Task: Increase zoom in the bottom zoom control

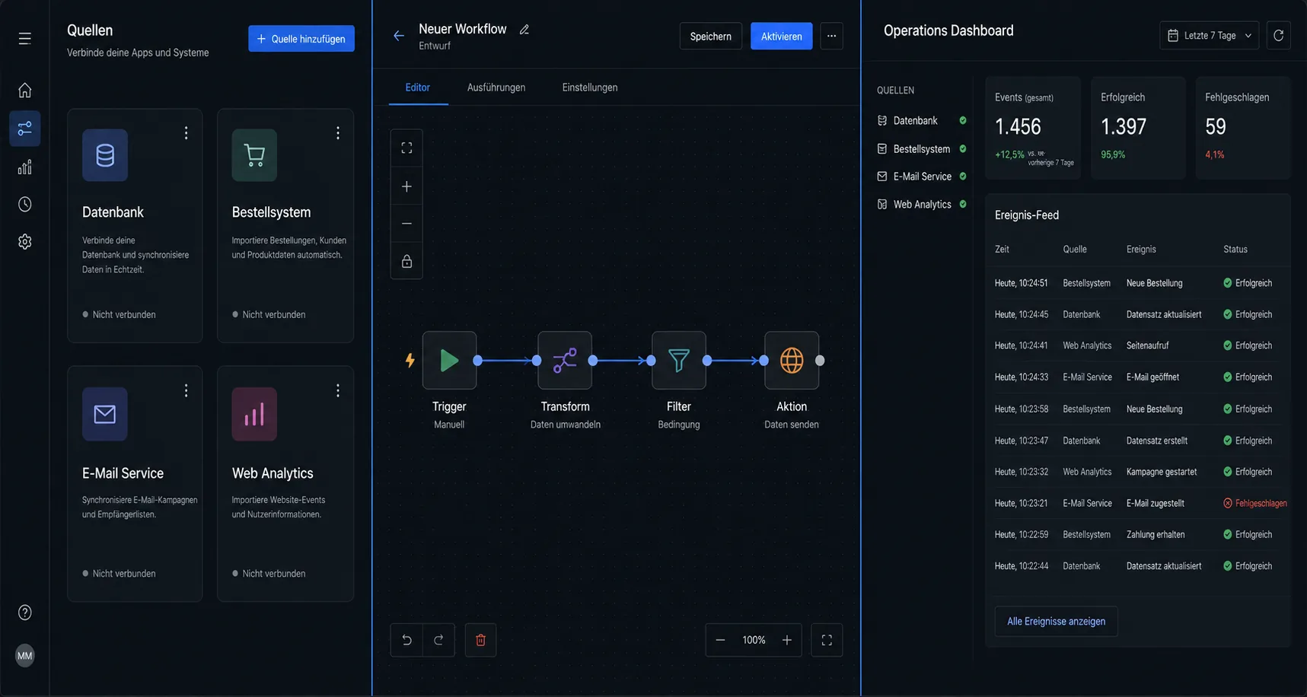Action: [x=787, y=640]
